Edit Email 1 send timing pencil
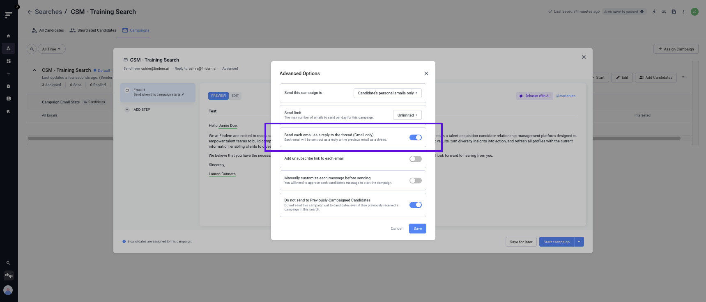The height and width of the screenshot is (302, 706). [183, 95]
